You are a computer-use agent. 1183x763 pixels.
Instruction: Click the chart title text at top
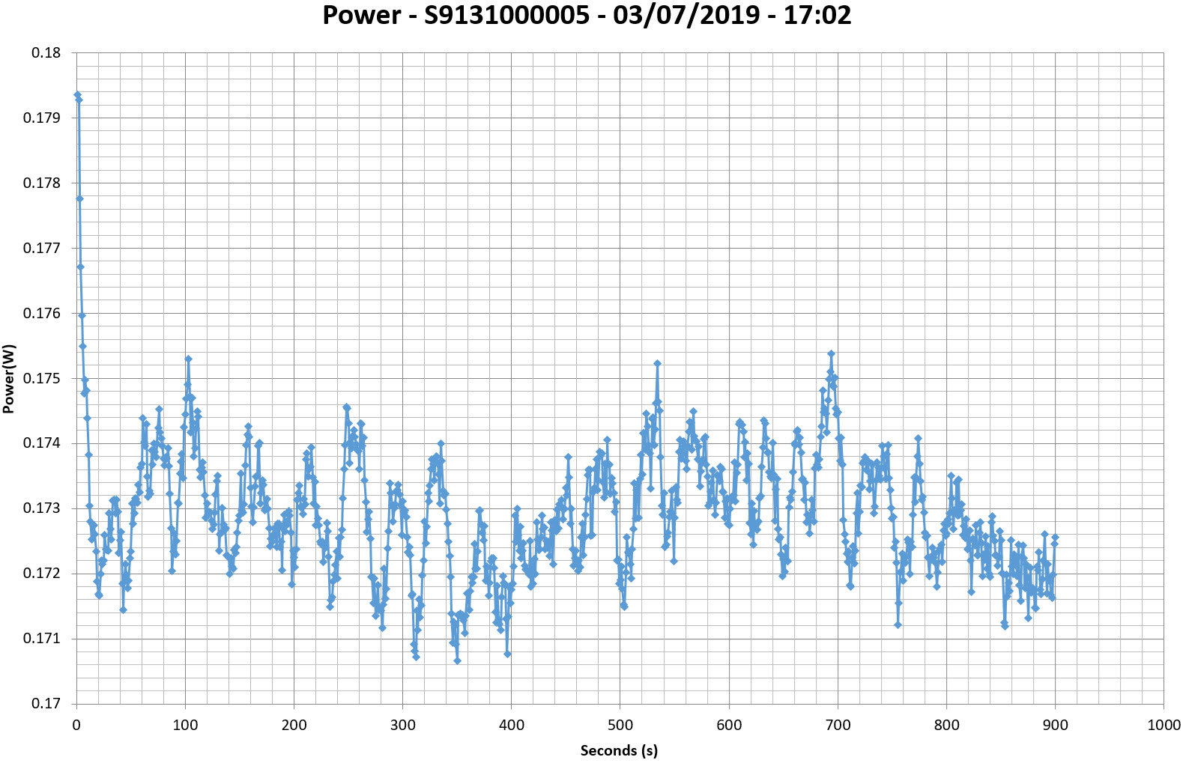[x=587, y=16]
